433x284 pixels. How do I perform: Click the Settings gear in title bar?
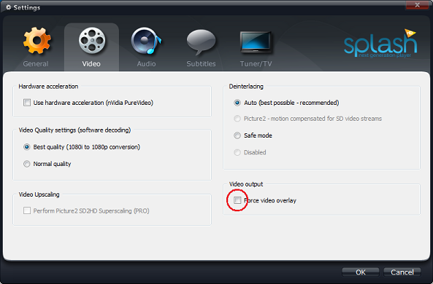(x=9, y=7)
